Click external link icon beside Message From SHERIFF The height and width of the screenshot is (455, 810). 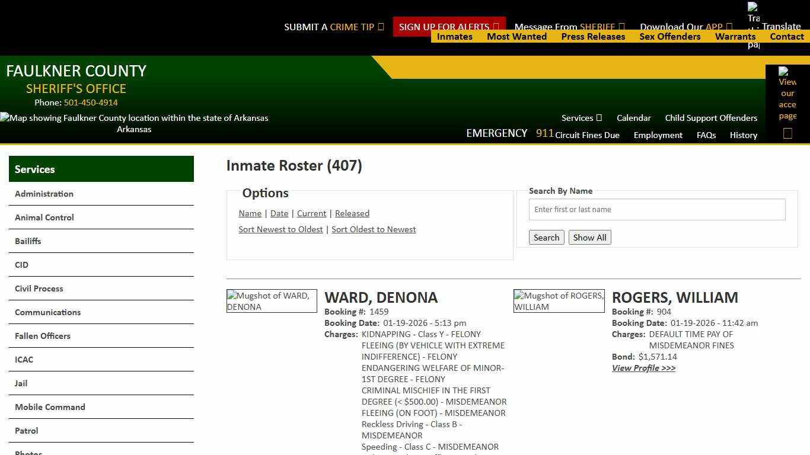click(622, 27)
